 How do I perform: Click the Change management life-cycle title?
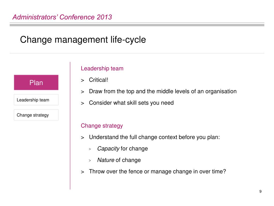pyautogui.click(x=83, y=40)
